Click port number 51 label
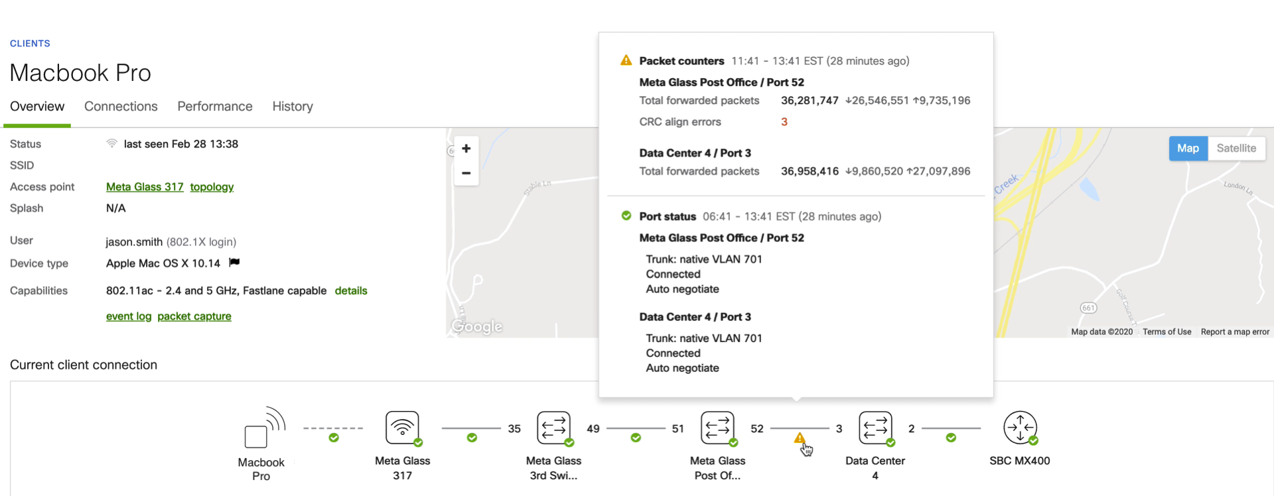 (677, 429)
